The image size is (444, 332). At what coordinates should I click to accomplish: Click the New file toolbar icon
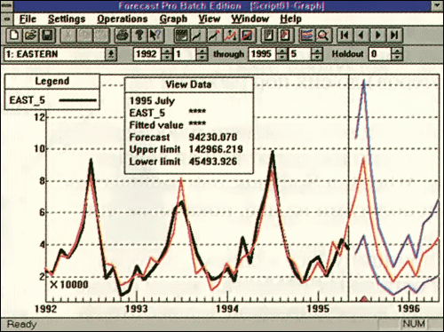tap(13, 36)
